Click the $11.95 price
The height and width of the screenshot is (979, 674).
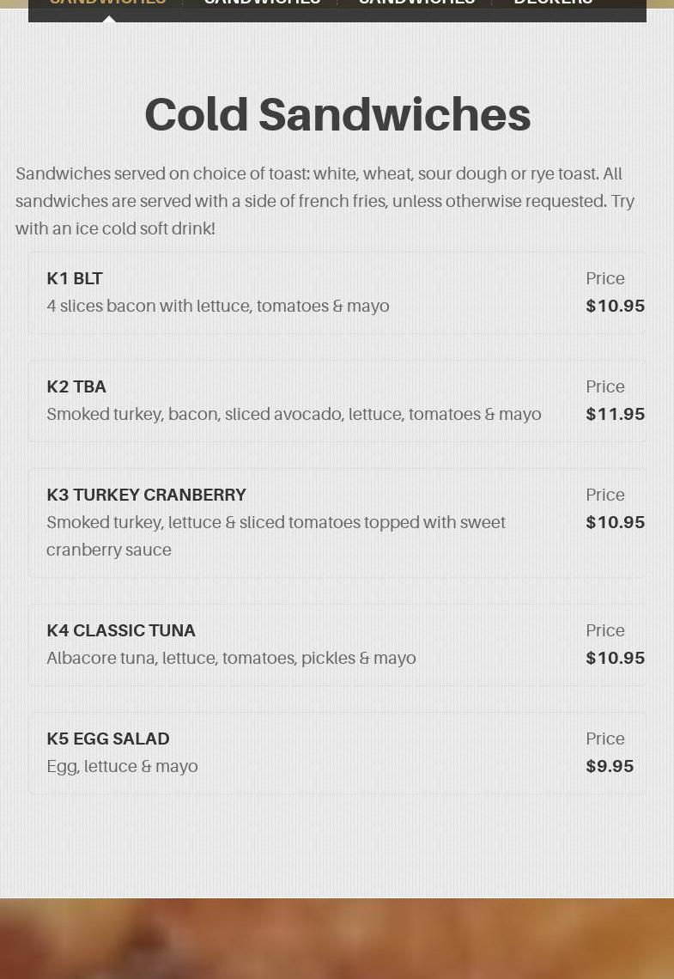[x=615, y=415]
